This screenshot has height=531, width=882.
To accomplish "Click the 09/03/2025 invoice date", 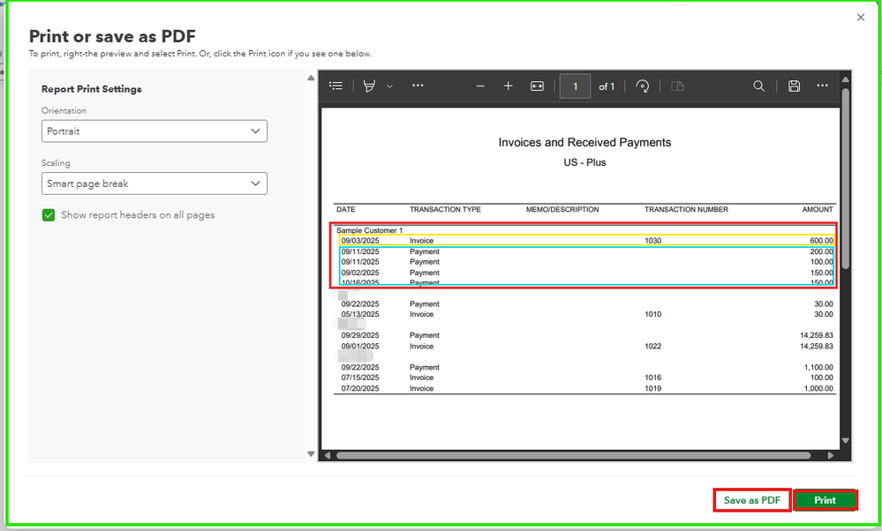I will (x=360, y=241).
